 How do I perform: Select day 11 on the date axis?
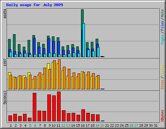58,125
